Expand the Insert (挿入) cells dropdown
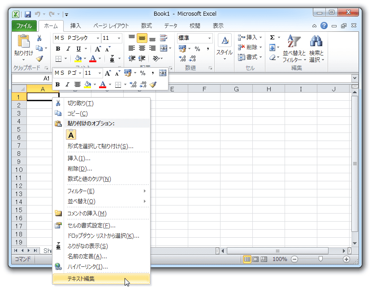 [x=260, y=38]
